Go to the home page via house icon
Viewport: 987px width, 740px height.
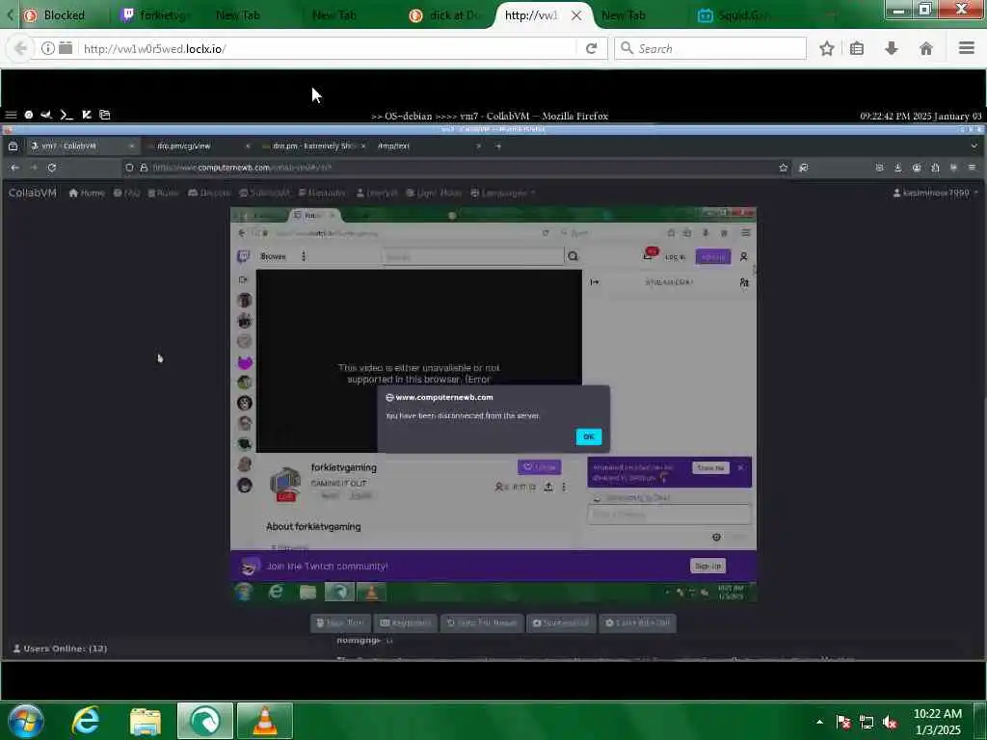[926, 48]
